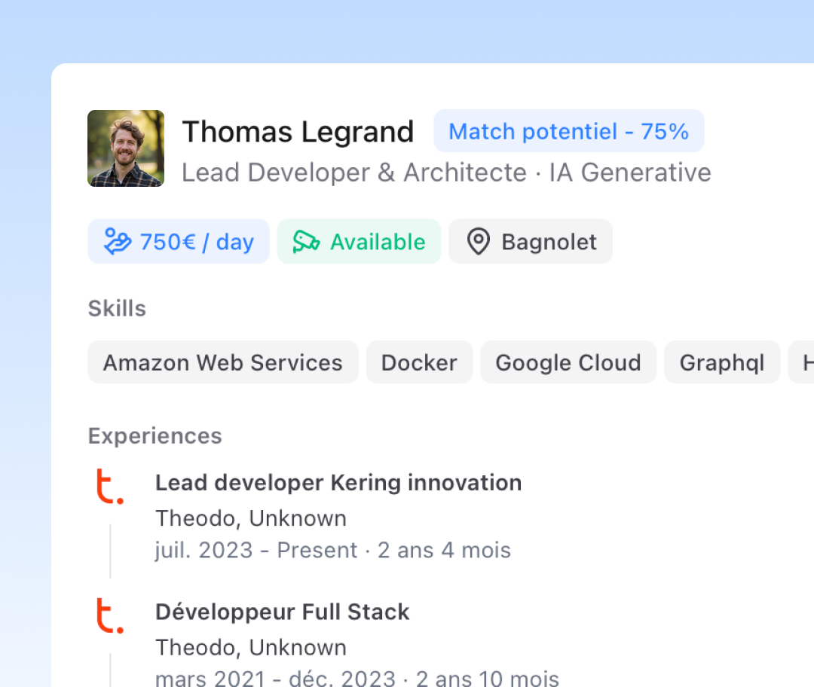Open the Lead developer Kering innovation experience
The height and width of the screenshot is (687, 814).
338,483
